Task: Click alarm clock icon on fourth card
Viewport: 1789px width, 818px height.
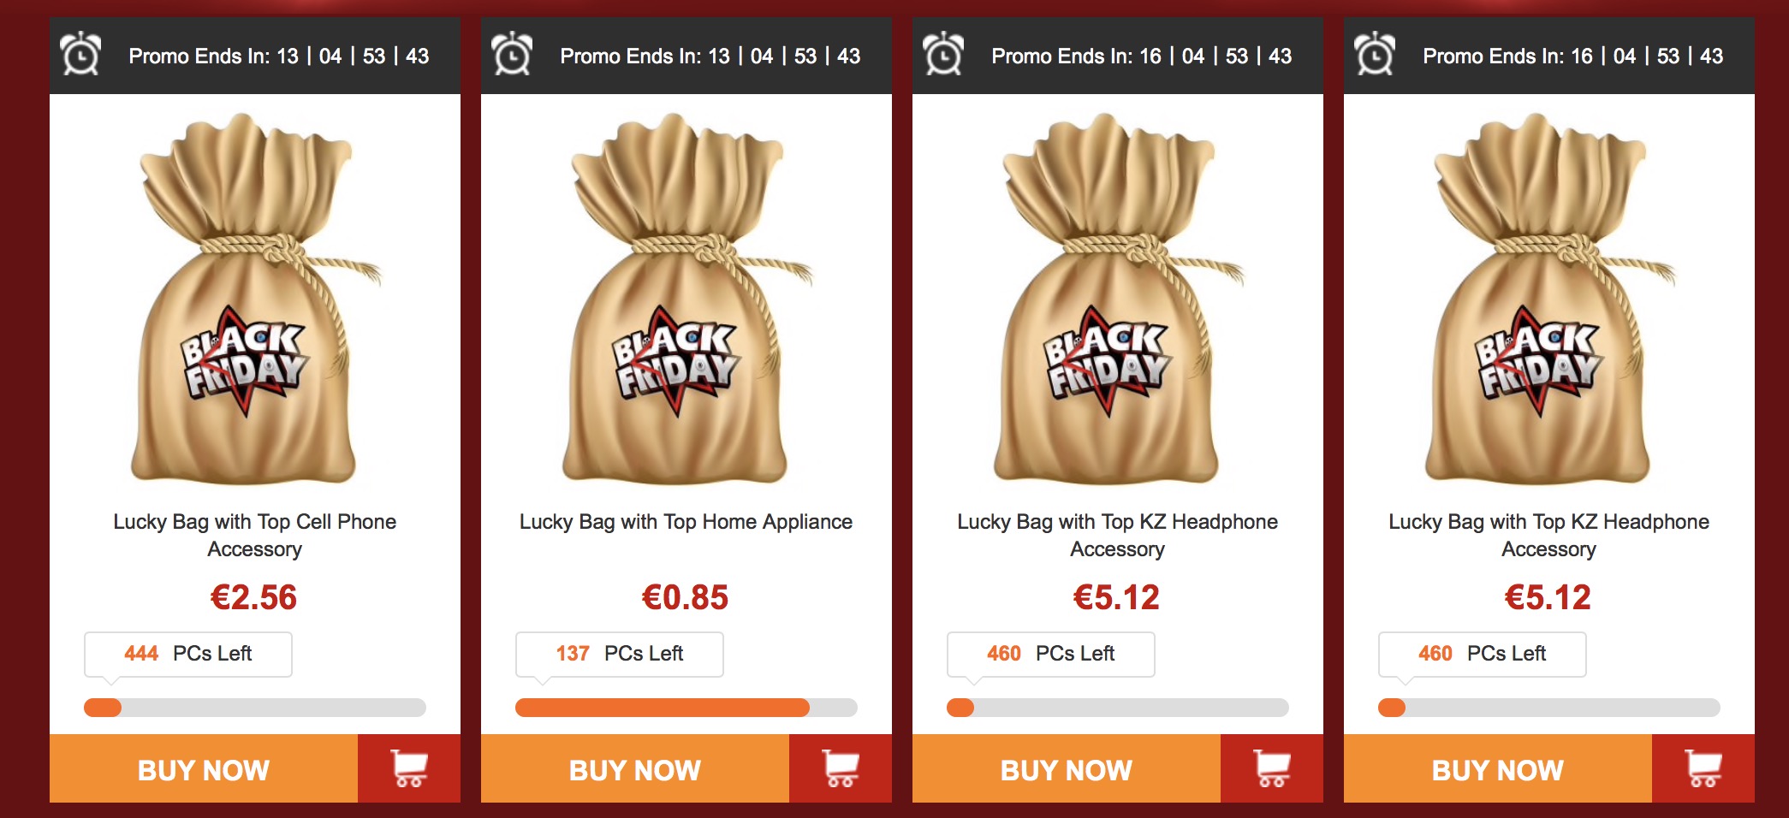Action: click(1376, 54)
